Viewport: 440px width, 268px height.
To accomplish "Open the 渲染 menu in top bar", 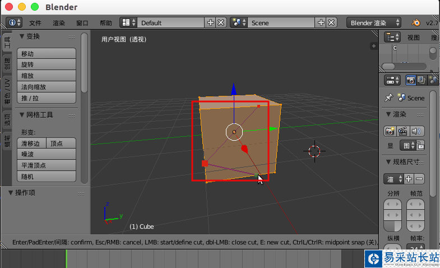I will tap(59, 23).
